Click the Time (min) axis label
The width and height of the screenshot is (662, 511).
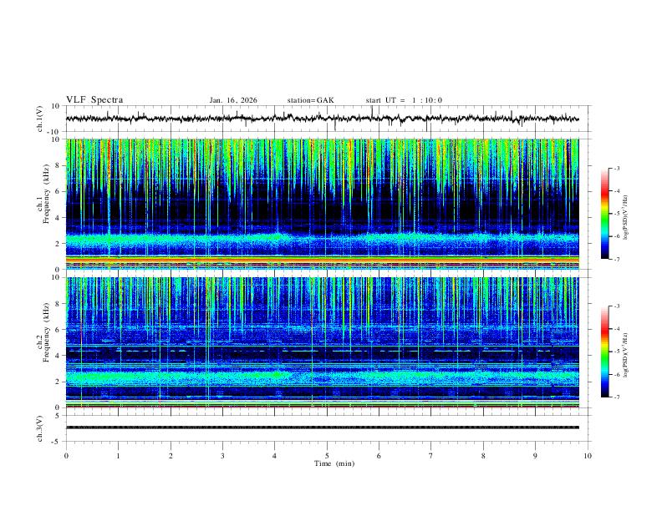click(334, 463)
